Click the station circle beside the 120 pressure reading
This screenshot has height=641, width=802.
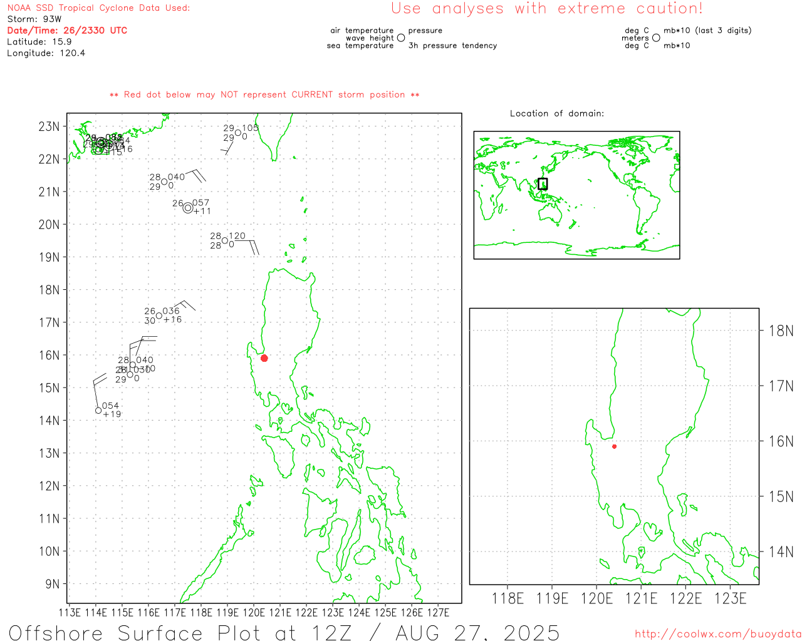[x=225, y=240]
